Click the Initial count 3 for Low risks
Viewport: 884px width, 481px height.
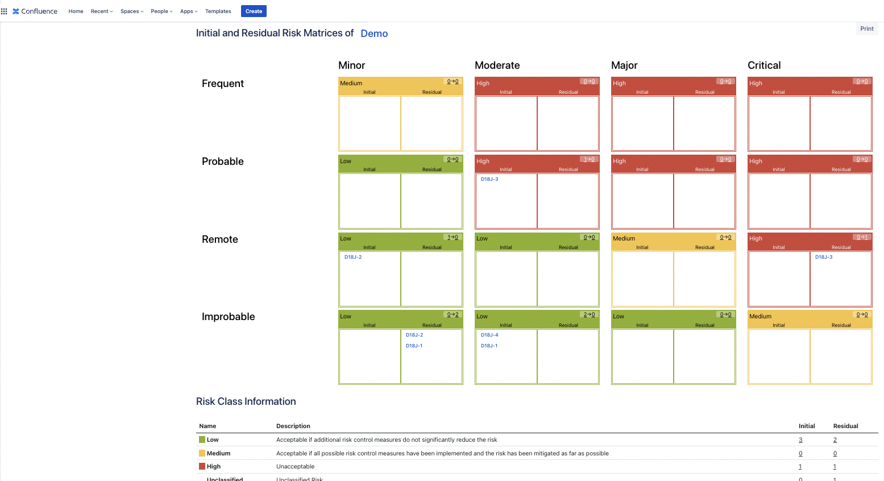800,439
